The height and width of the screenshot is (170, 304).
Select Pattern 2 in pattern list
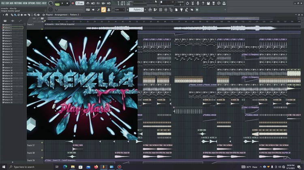coord(13,27)
